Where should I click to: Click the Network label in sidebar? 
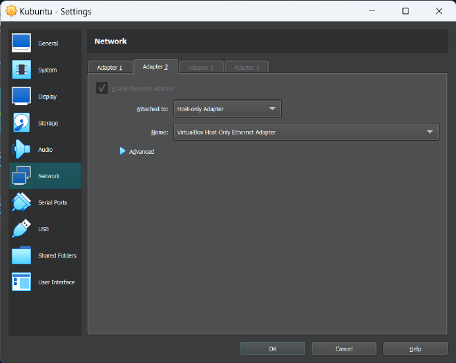pos(49,176)
